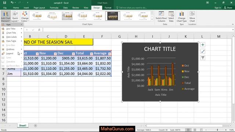Screen dimensions: 235x132
Task: Open the Quick Layout dropdown
Action: (15, 16)
